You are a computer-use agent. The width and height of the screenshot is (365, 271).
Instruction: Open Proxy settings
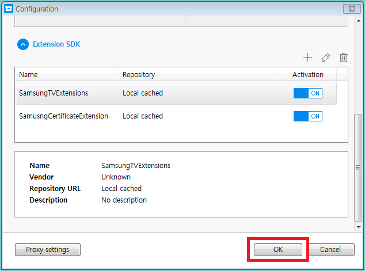click(48, 250)
